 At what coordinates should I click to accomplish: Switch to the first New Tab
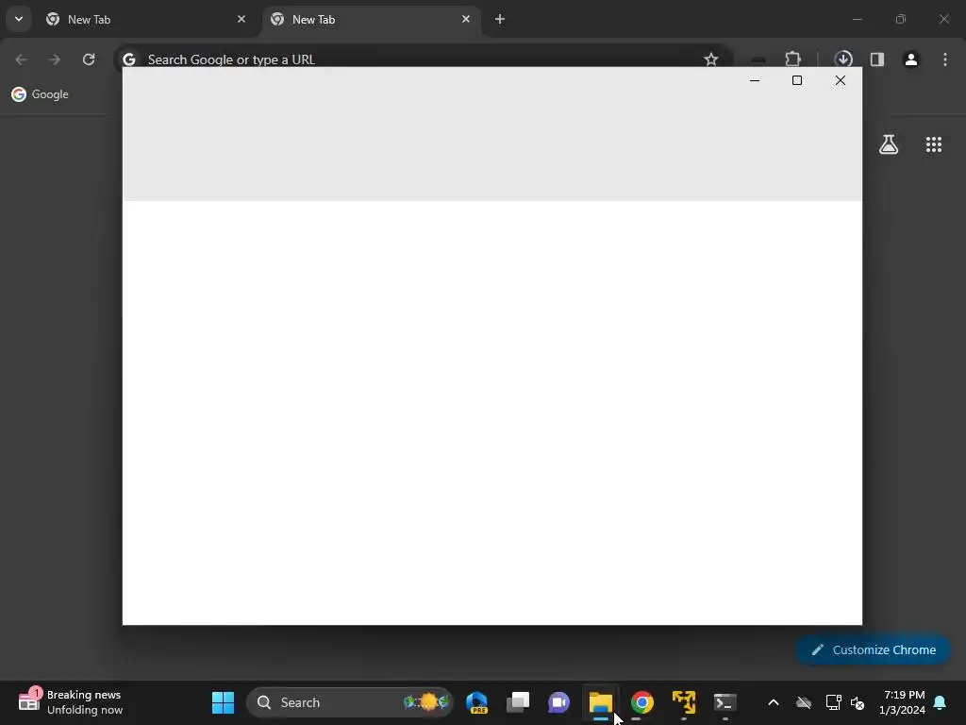point(146,20)
